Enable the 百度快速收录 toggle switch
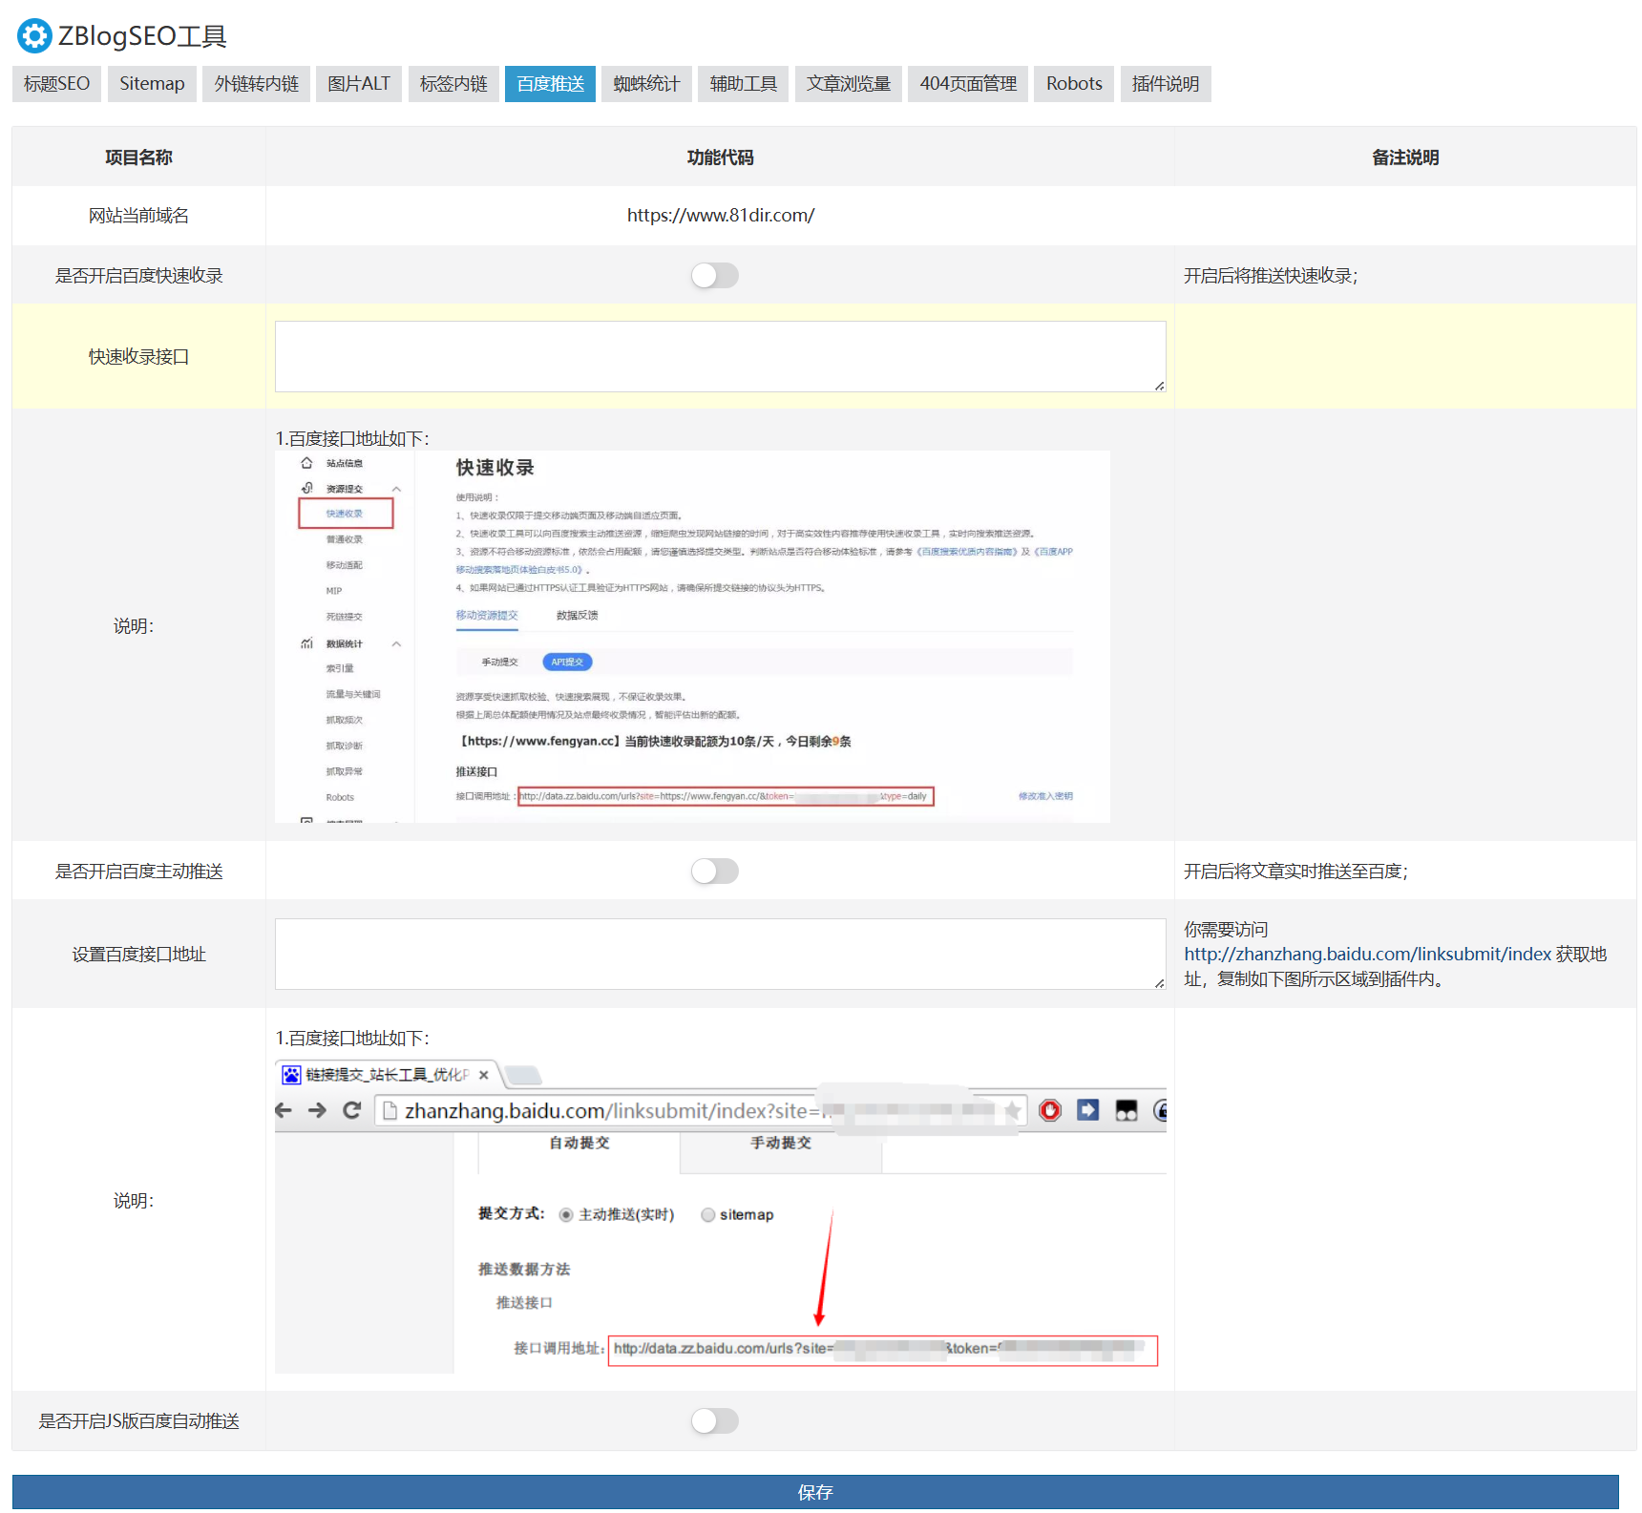This screenshot has height=1513, width=1642. [x=715, y=276]
